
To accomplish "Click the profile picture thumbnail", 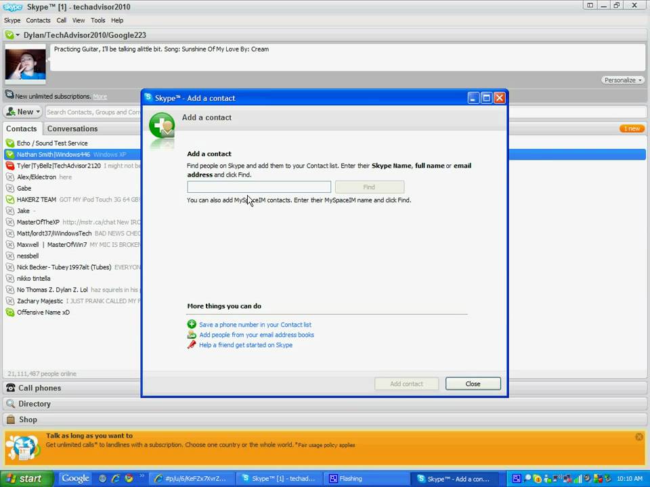I will click(25, 63).
